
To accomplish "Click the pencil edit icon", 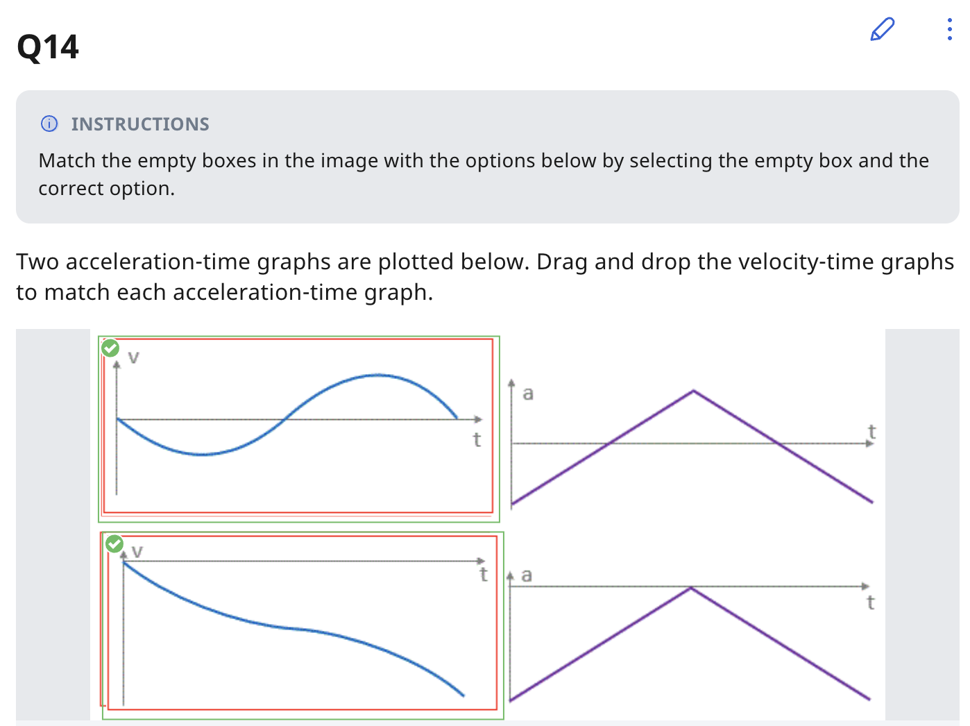I will click(x=882, y=30).
